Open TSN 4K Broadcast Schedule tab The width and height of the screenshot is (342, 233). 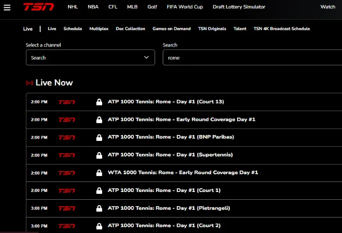[x=282, y=29]
